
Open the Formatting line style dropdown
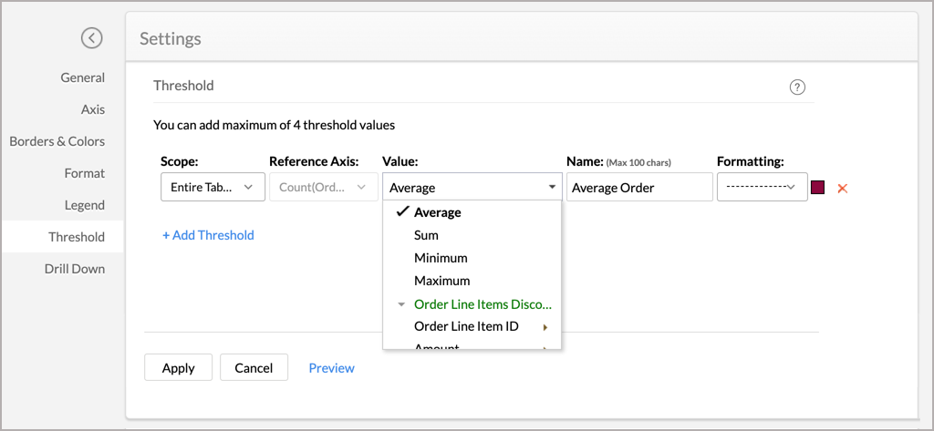pos(762,188)
